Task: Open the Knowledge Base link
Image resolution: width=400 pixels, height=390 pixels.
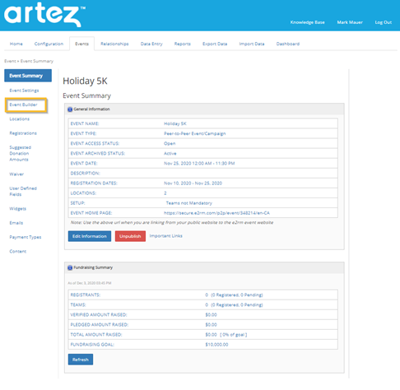Action: click(307, 22)
